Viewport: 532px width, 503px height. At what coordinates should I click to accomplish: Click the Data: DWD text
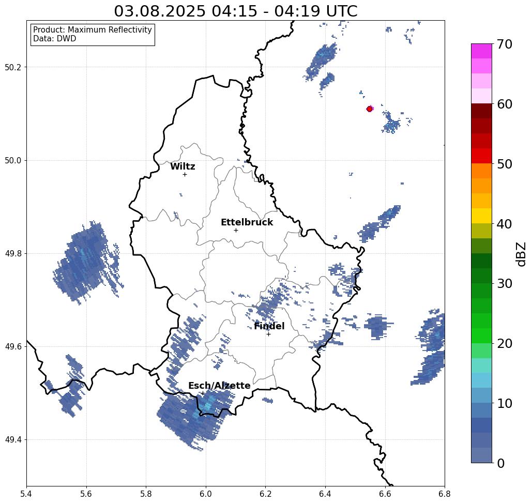(x=55, y=39)
